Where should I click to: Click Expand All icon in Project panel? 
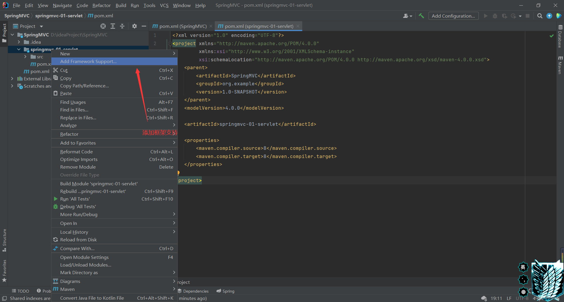(x=113, y=26)
